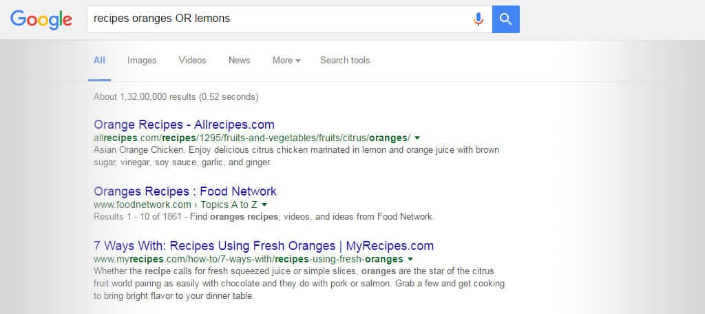Open Search tools options
705x314 pixels.
click(x=345, y=61)
